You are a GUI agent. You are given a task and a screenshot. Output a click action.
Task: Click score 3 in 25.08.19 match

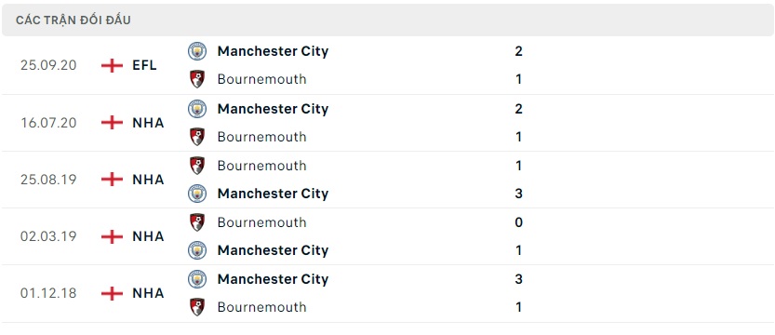tap(518, 194)
